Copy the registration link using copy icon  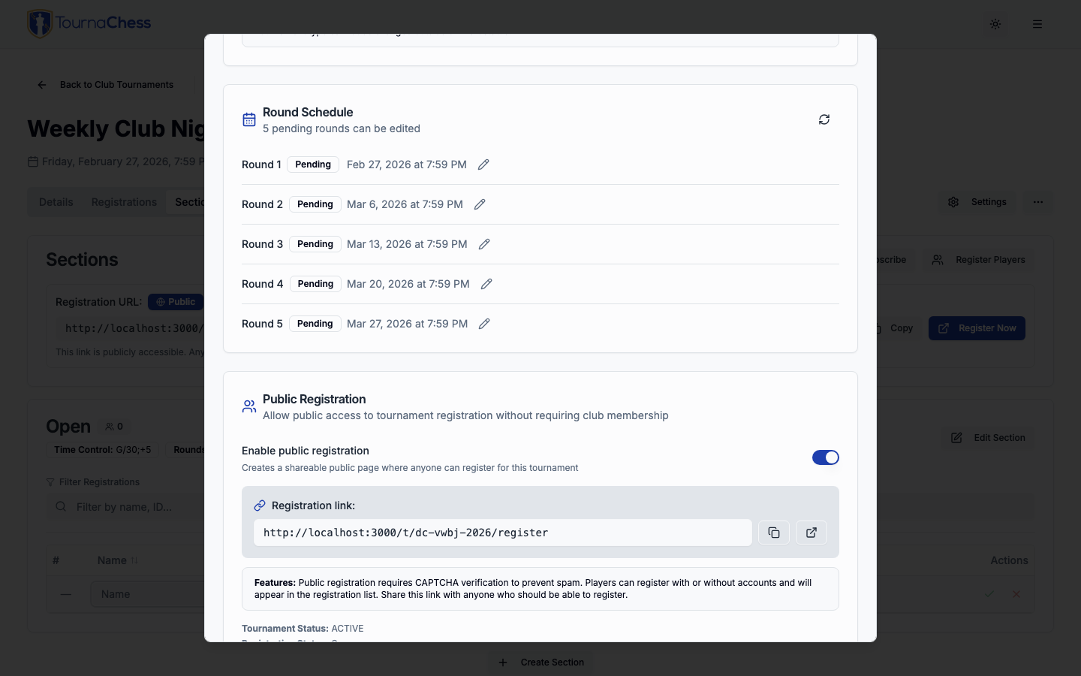774,533
